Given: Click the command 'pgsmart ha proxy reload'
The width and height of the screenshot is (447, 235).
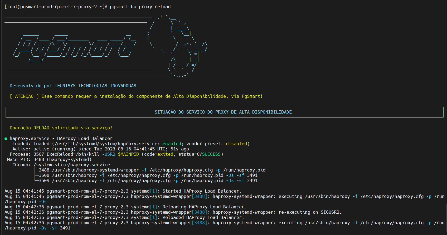Looking at the screenshot, I should tap(140, 7).
